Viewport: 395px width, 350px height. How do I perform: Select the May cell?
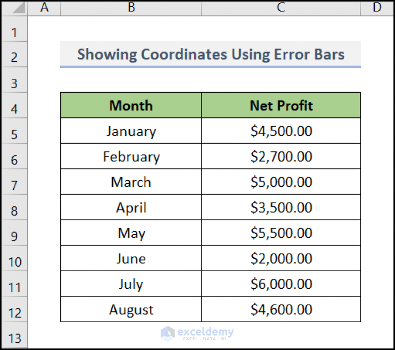click(131, 233)
